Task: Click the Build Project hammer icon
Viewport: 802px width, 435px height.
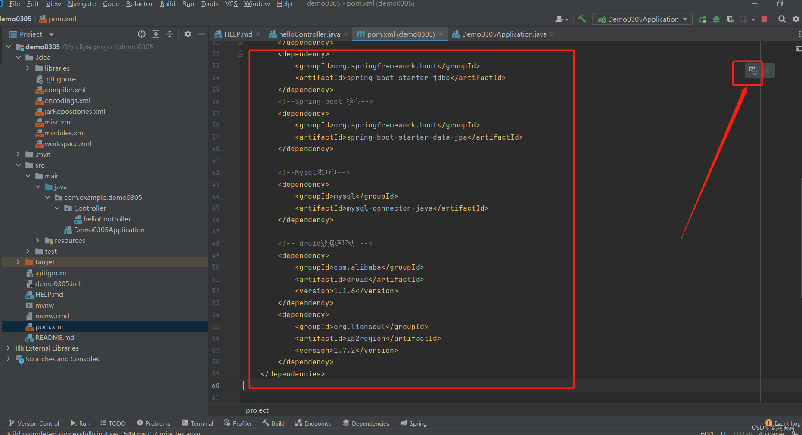Action: coord(582,19)
